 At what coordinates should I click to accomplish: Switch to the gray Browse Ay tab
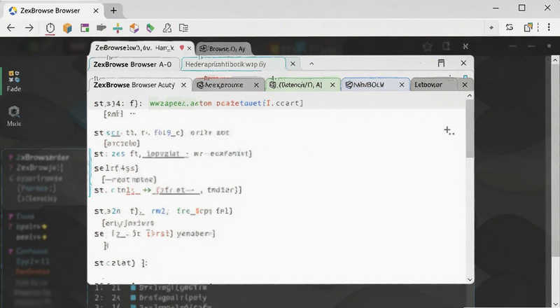(223, 48)
